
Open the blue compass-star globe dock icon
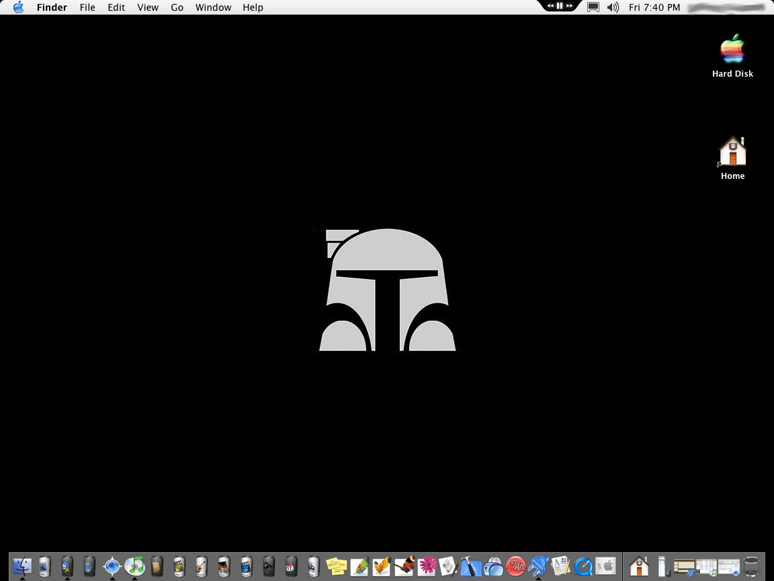(112, 566)
